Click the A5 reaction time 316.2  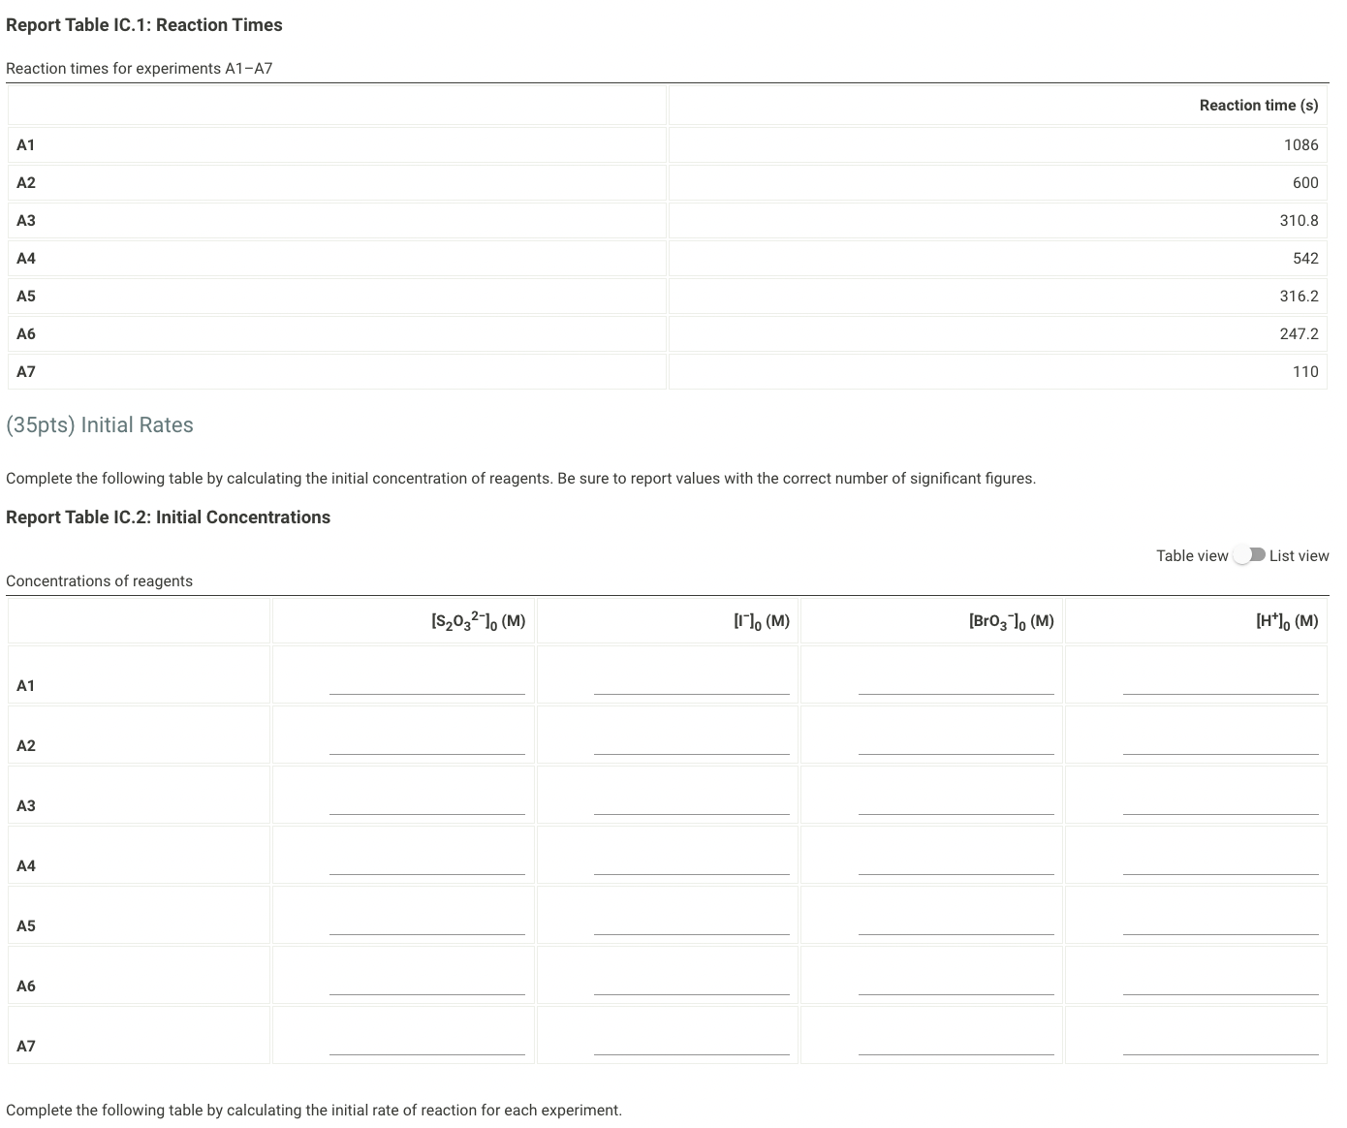[x=1299, y=296]
